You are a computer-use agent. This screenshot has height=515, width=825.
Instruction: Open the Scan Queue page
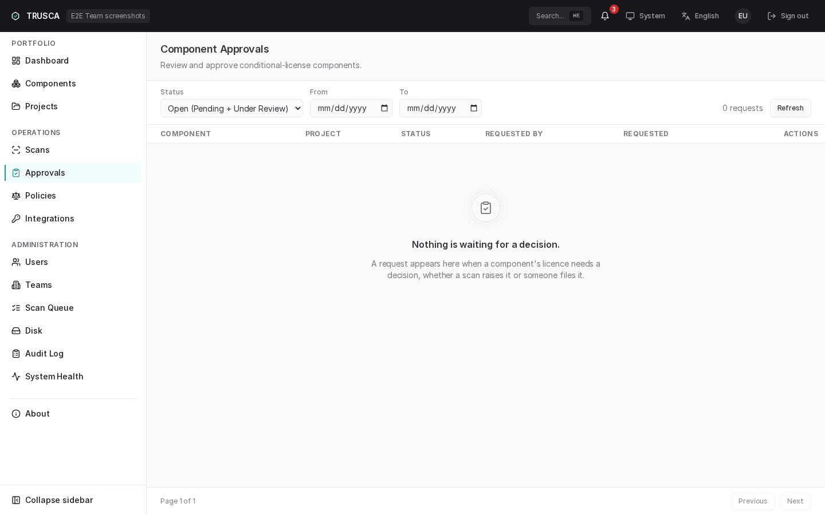pyautogui.click(x=73, y=308)
